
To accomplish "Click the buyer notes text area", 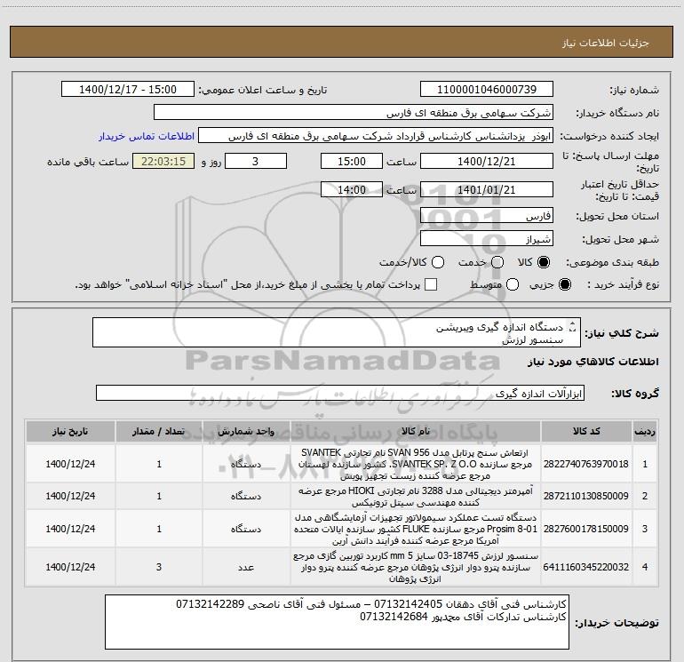I will (x=338, y=622).
